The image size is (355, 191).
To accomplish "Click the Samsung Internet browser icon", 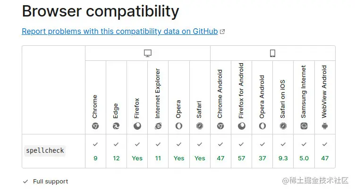I will (304, 126).
